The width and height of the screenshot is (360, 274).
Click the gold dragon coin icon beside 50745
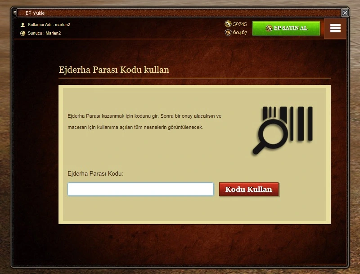tap(228, 24)
